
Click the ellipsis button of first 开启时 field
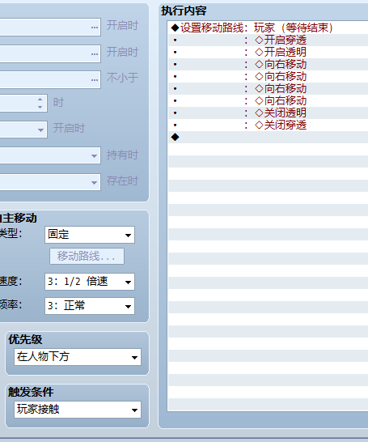click(x=95, y=28)
